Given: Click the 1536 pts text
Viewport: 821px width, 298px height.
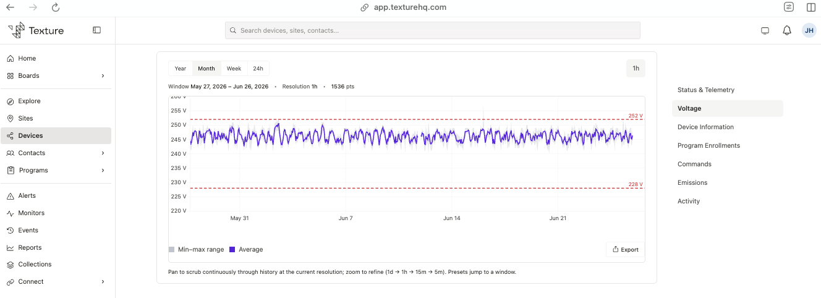Looking at the screenshot, I should [x=342, y=87].
